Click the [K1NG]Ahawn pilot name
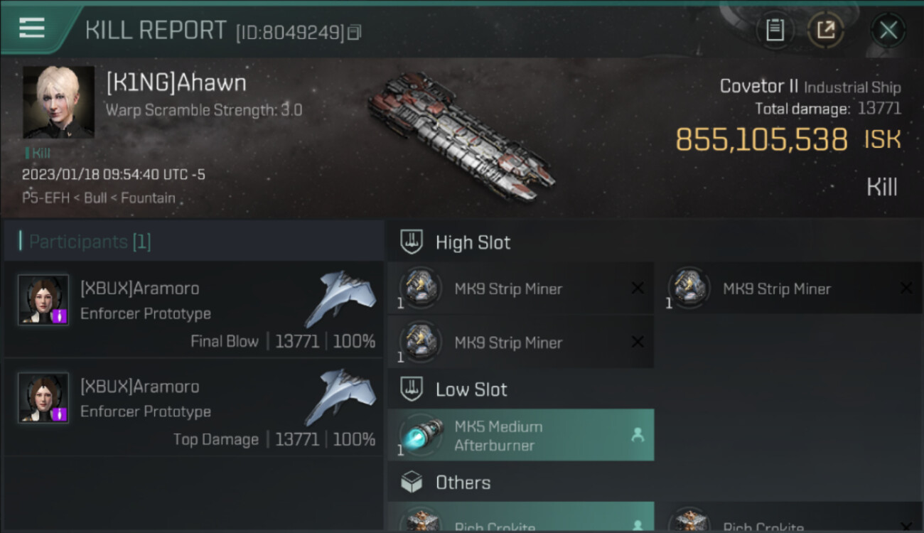The height and width of the screenshot is (533, 924). pyautogui.click(x=176, y=83)
